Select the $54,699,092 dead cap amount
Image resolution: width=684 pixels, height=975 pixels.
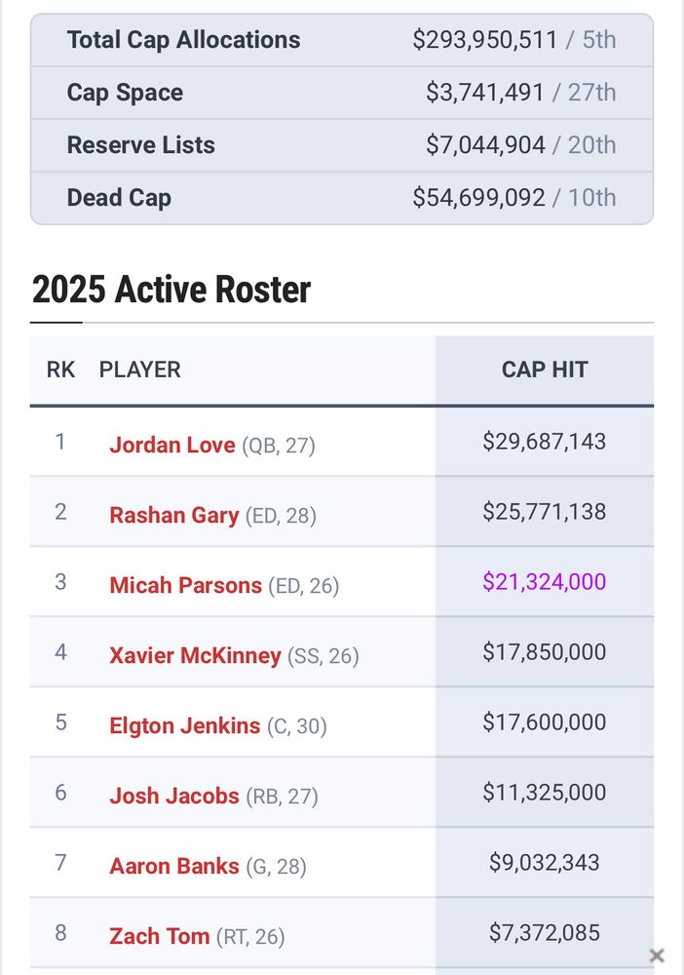[x=479, y=198]
